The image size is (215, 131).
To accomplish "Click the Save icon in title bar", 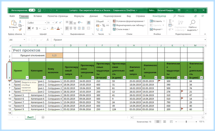I will pos(39,10).
